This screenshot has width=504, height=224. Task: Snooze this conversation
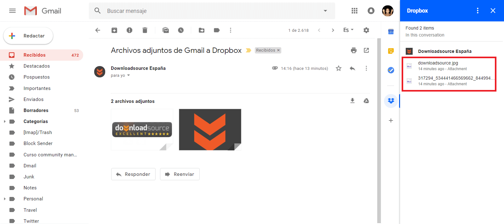coord(181,30)
